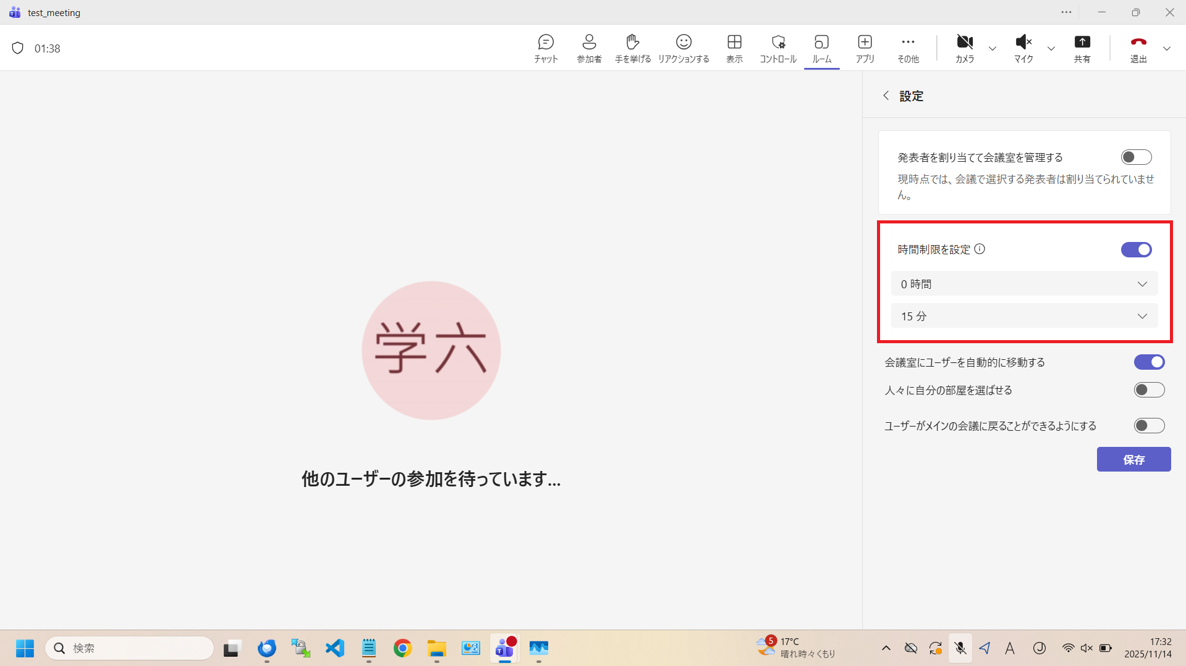Select the ルーム tab in toolbar
The width and height of the screenshot is (1186, 666).
[x=821, y=48]
